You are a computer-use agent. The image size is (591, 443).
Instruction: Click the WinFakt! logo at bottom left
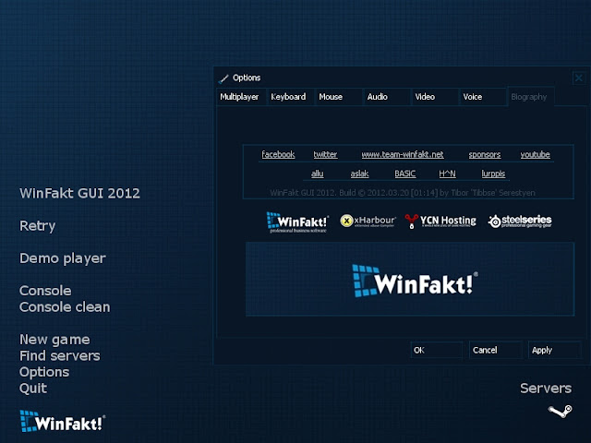click(63, 421)
